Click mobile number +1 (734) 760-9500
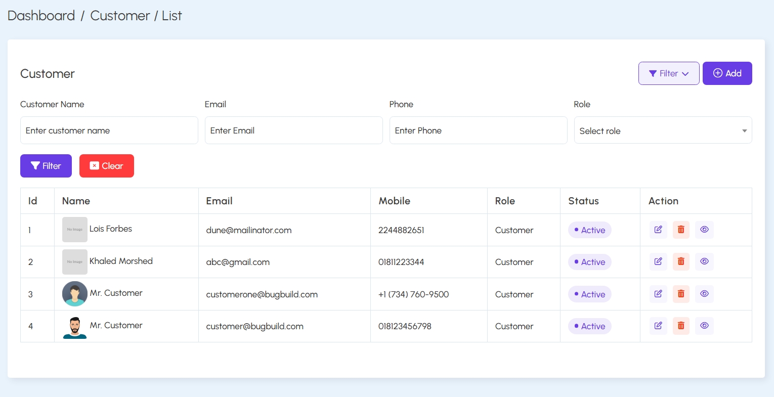The height and width of the screenshot is (397, 774). pos(414,294)
